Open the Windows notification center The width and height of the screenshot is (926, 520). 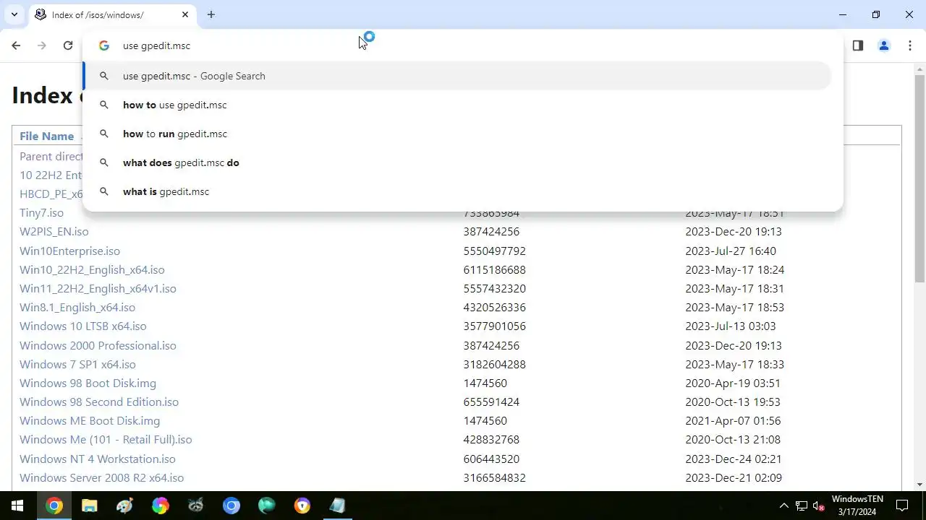point(903,506)
